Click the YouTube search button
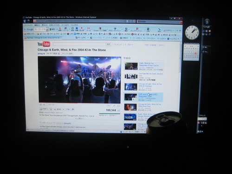This screenshot has width=232, height=174. coord(109,45)
